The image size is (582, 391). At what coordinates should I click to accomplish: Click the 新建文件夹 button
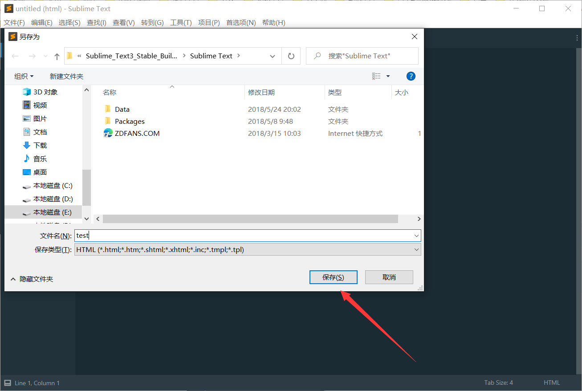(x=66, y=76)
